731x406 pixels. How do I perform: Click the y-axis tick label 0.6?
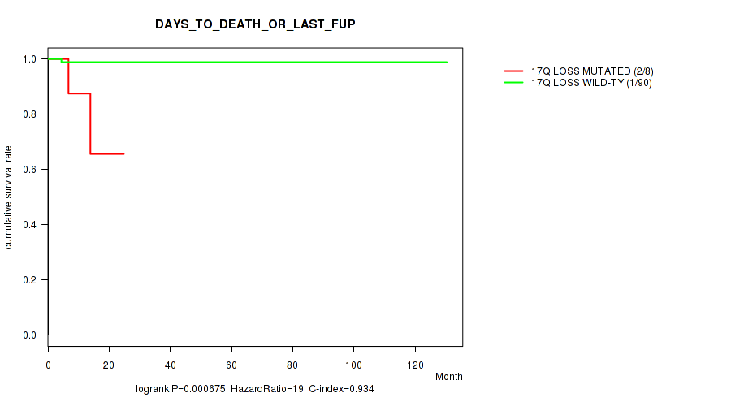(x=29, y=170)
